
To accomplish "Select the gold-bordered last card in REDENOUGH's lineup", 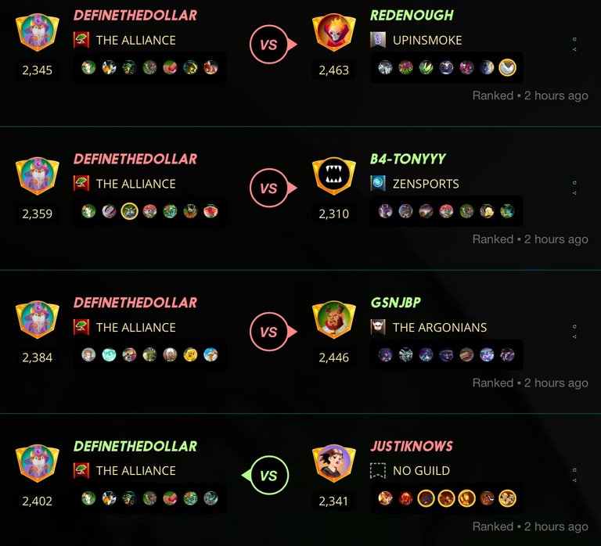I will coord(507,68).
